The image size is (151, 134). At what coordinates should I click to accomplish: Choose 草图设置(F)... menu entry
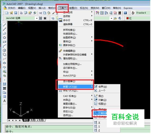pyautogui.click(x=76, y=104)
